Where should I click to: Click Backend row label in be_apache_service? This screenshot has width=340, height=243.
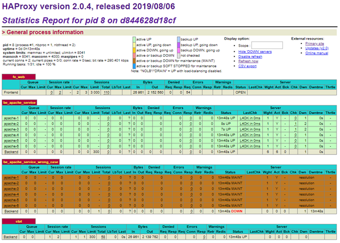click(11, 152)
